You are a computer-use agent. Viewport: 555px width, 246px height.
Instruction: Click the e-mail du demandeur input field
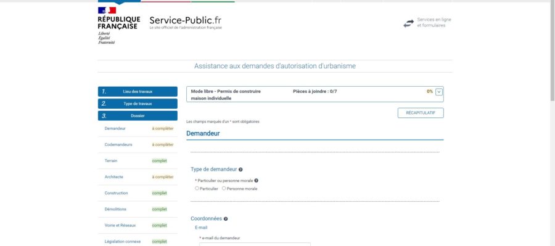[x=255, y=244]
